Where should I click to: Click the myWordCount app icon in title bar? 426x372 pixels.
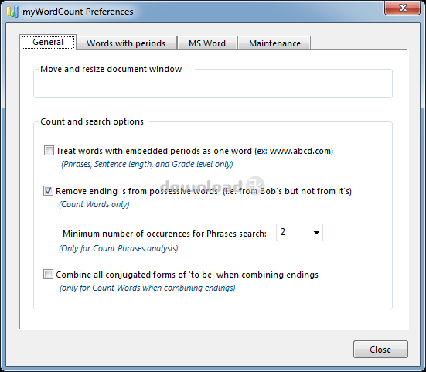click(x=12, y=12)
